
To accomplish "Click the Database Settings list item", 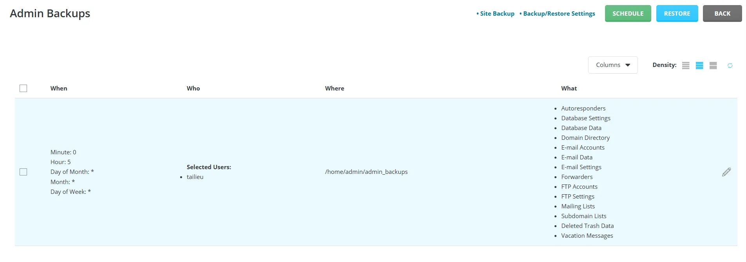I will (x=585, y=118).
